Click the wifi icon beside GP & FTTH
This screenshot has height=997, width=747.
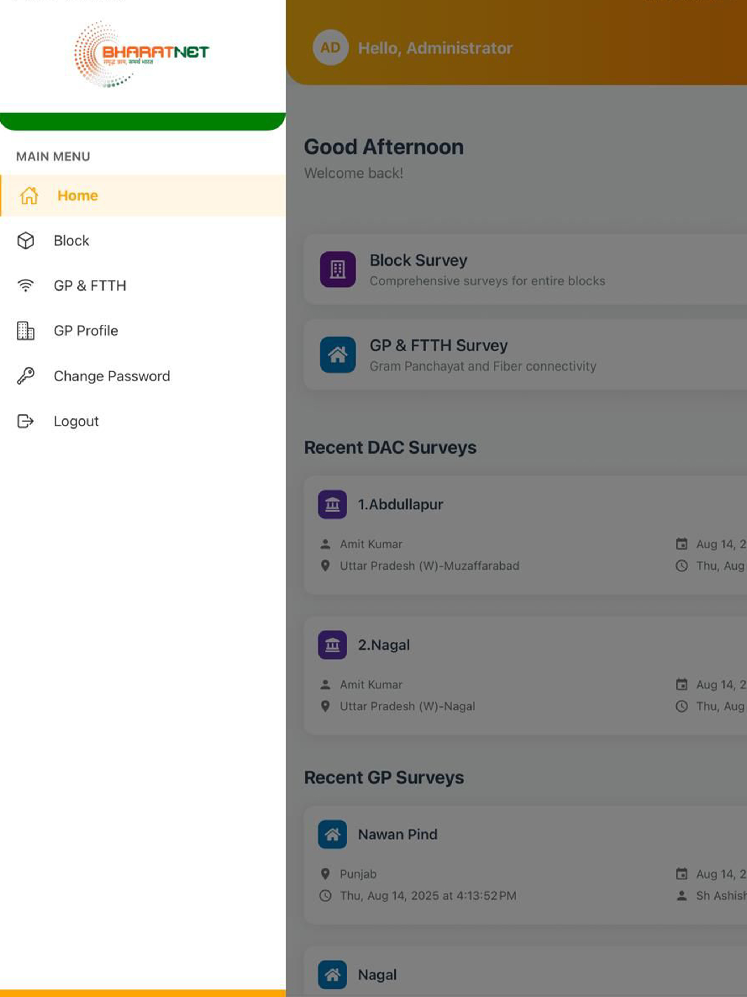click(26, 286)
